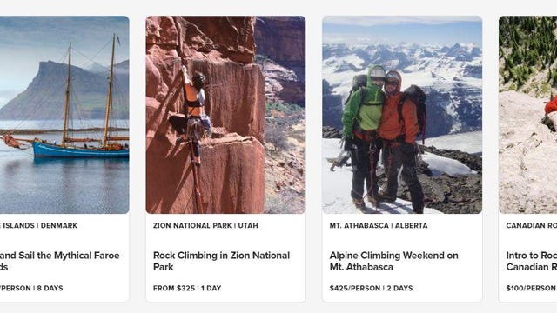557x313 pixels.
Task: Open Sail the Mythical Faroe Islands title
Action: (x=60, y=261)
